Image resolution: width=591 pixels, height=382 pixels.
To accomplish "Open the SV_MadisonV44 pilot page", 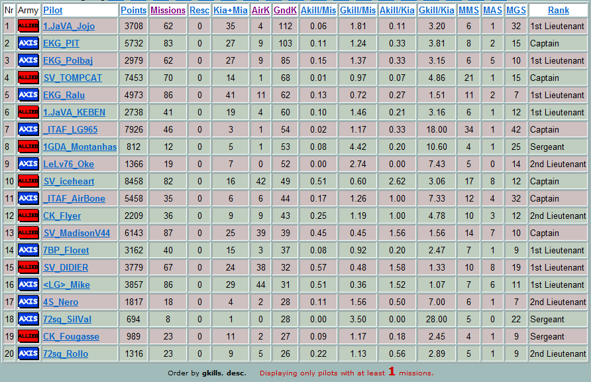I will [77, 233].
